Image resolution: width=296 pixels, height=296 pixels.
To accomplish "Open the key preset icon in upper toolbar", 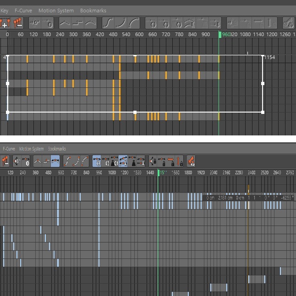I will click(x=288, y=23).
